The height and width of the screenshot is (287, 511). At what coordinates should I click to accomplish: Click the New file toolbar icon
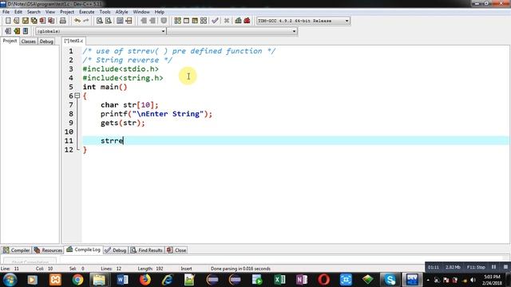(8, 21)
